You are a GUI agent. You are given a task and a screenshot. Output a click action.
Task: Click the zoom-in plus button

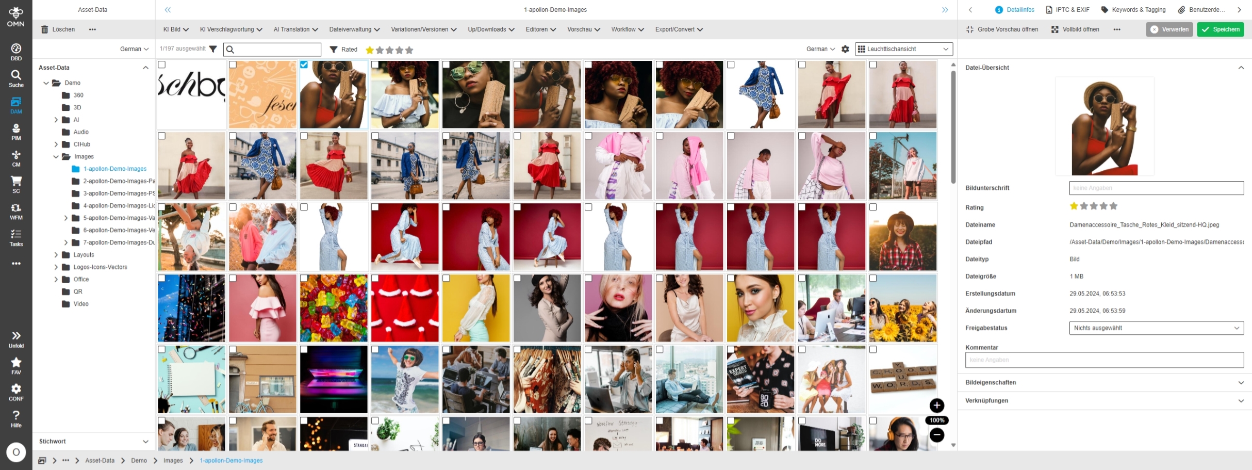pos(936,406)
